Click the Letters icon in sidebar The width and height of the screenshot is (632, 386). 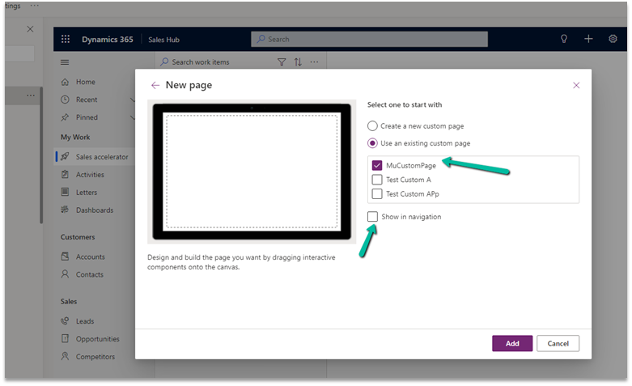[x=65, y=193]
